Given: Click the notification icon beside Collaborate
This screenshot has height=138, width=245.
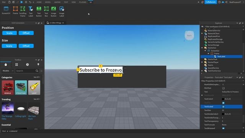Looking at the screenshot, I should pos(203,2).
